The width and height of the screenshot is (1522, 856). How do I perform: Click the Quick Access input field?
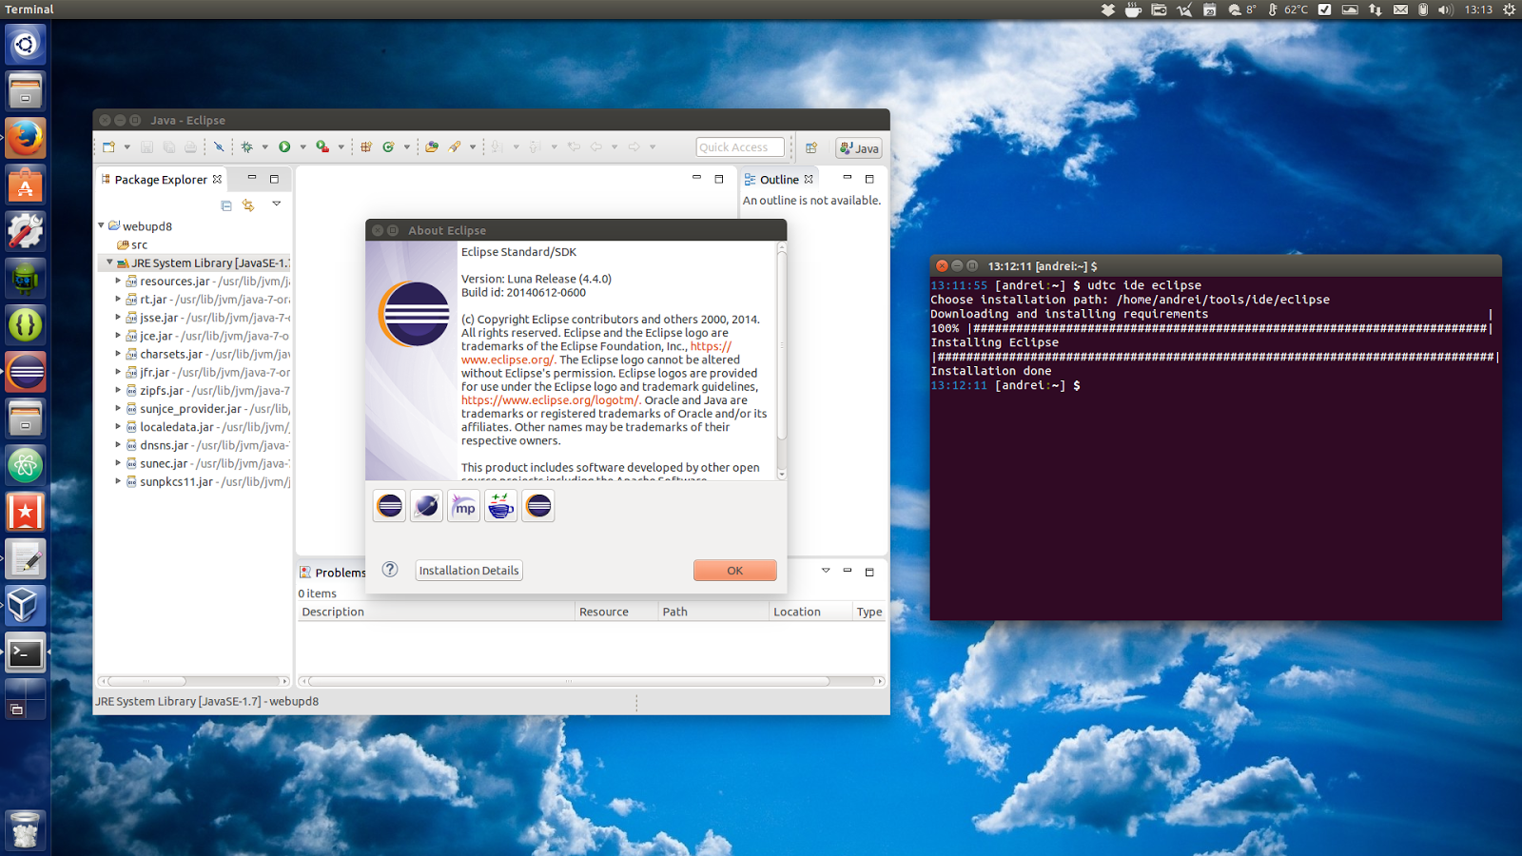740,147
